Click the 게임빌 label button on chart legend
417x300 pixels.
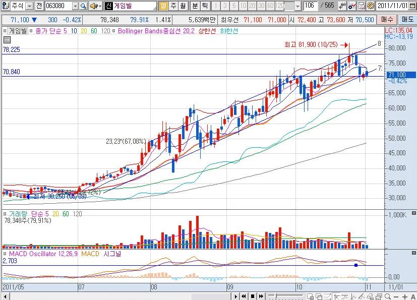(x=18, y=31)
